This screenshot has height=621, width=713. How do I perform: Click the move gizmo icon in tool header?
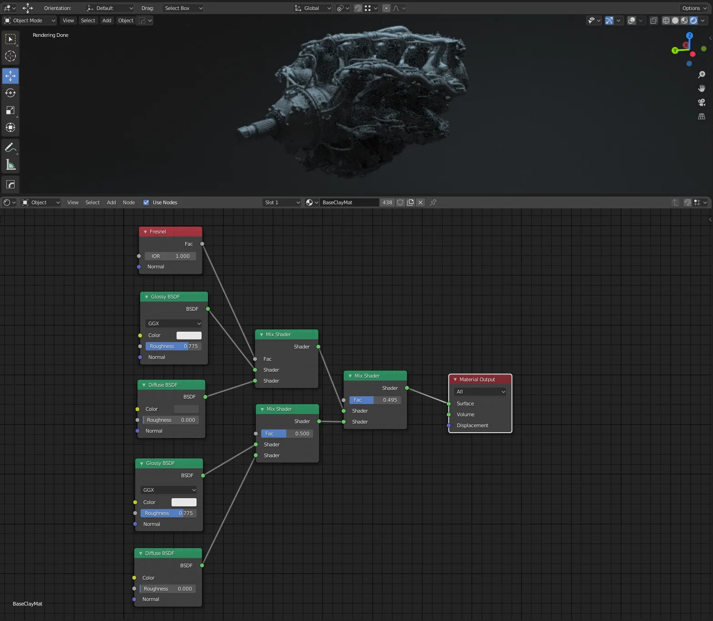[28, 8]
